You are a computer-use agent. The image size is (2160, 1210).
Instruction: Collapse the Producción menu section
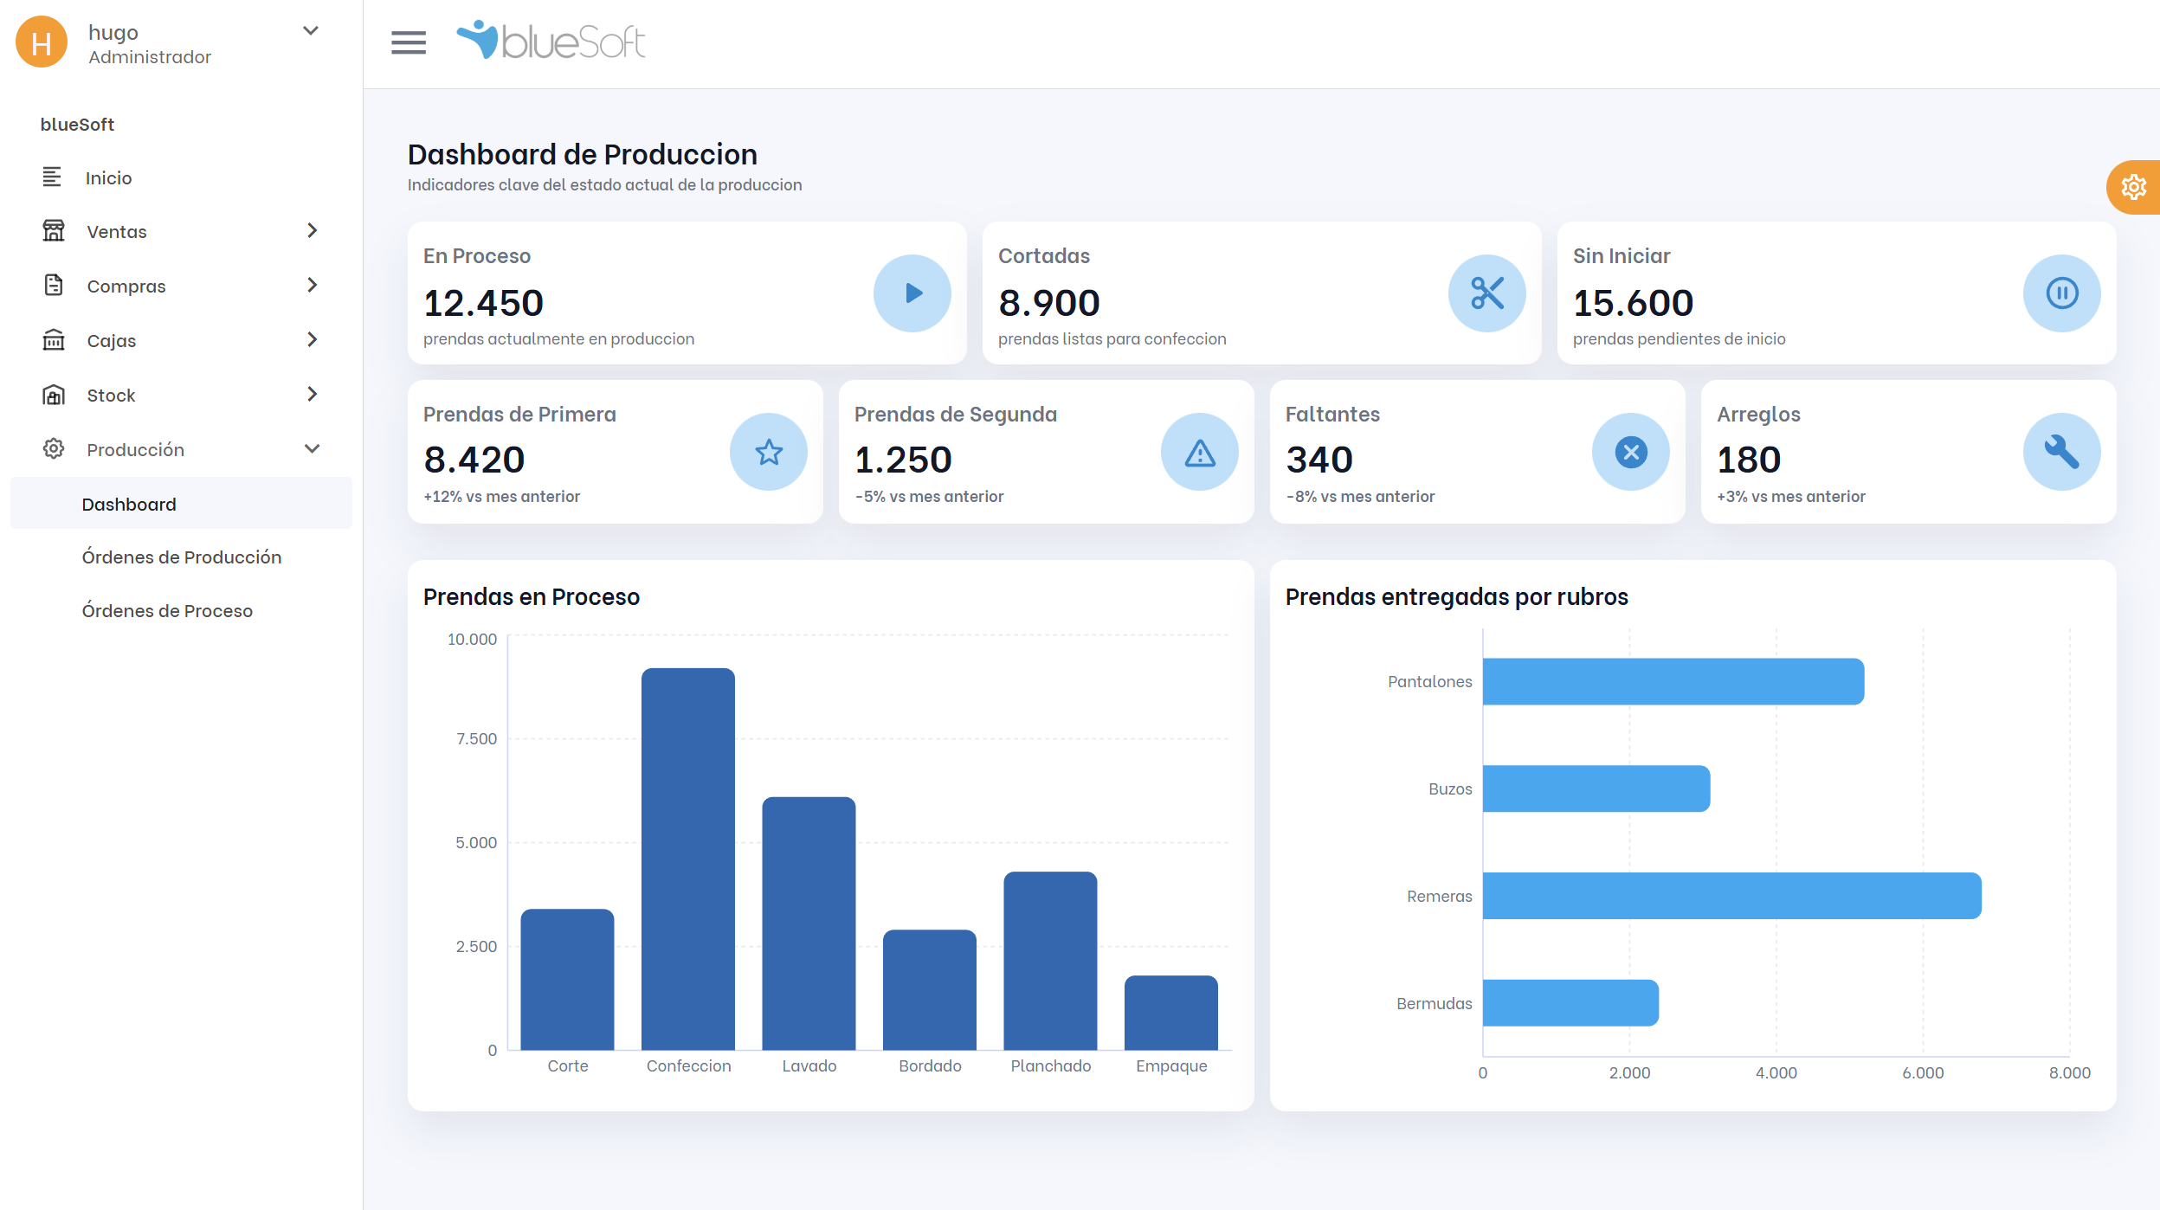(313, 449)
